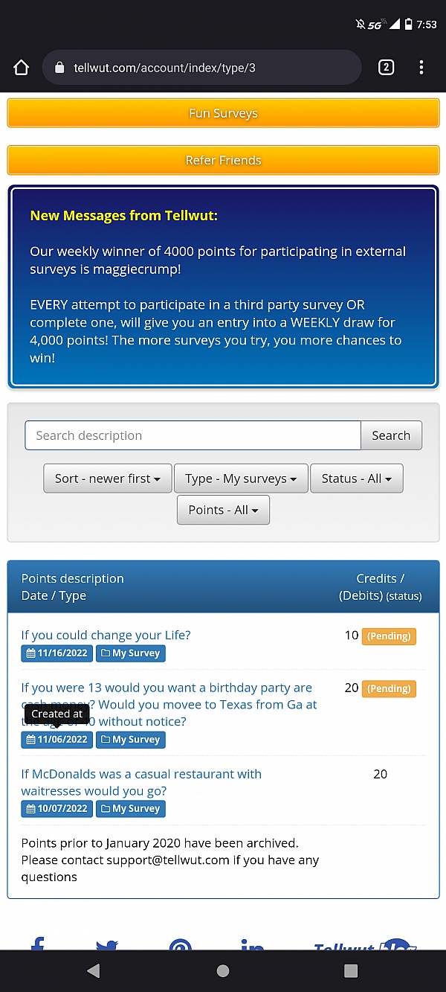The width and height of the screenshot is (446, 992).
Task: Tap the Android recent apps square
Action: (x=351, y=970)
